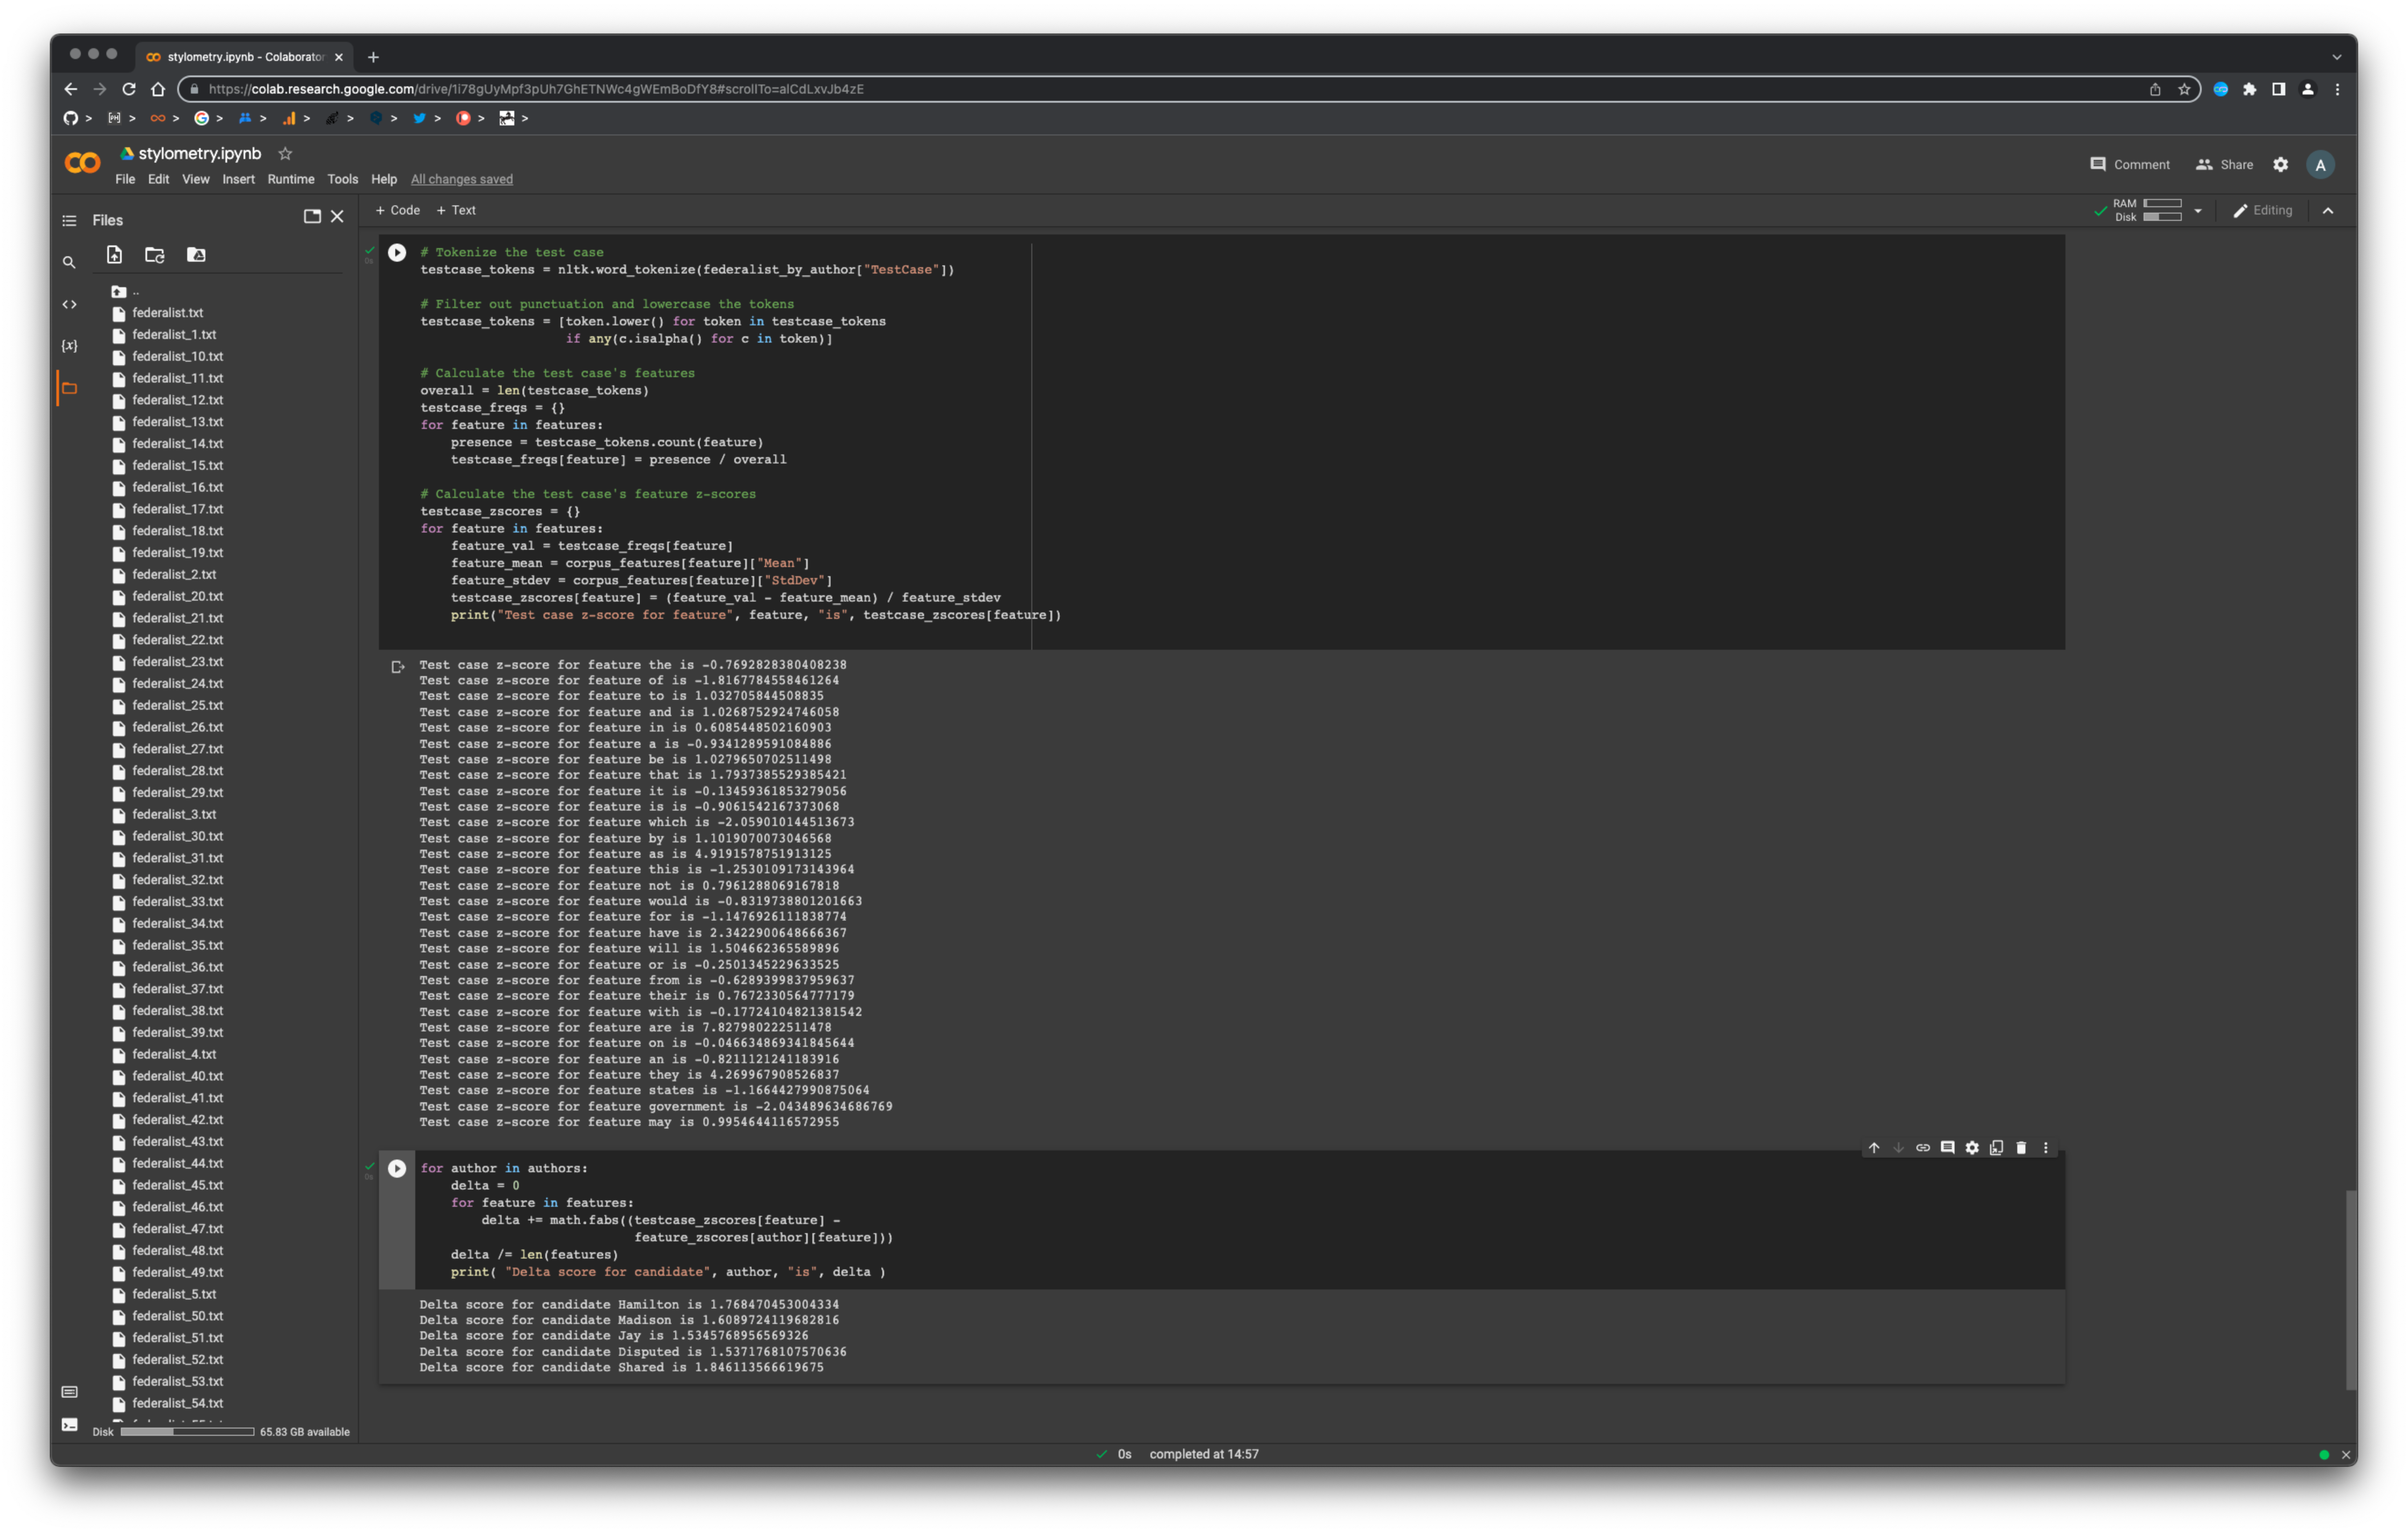The height and width of the screenshot is (1533, 2408).
Task: Refresh the file browser
Action: coord(154,255)
